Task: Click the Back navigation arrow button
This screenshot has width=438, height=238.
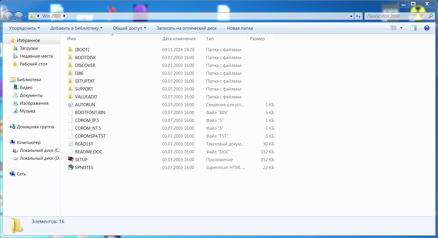Action: pos(8,16)
